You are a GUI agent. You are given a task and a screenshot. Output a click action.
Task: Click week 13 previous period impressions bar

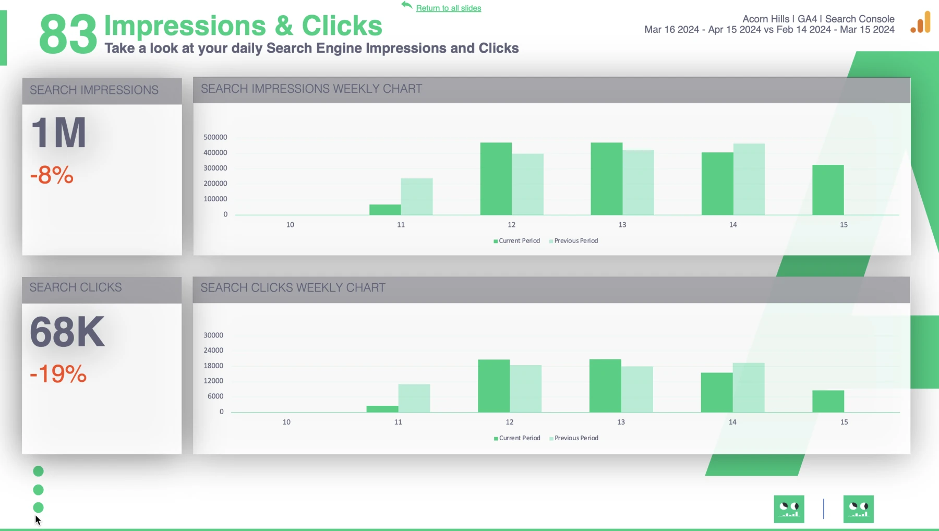pyautogui.click(x=639, y=183)
